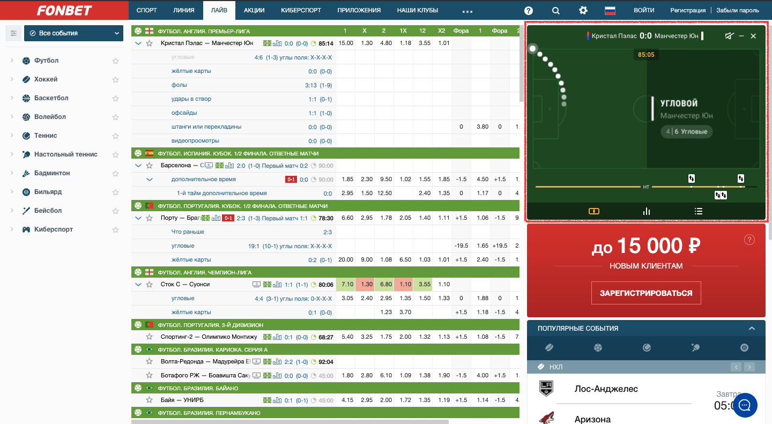Collapse дополнительное время sub-rows
Viewport: 772px width, 424px height.
click(150, 180)
